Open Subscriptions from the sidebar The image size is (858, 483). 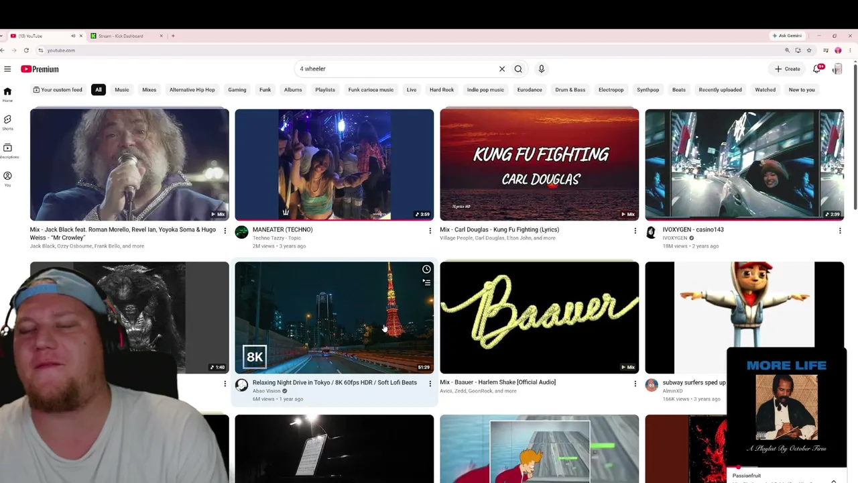(x=7, y=150)
